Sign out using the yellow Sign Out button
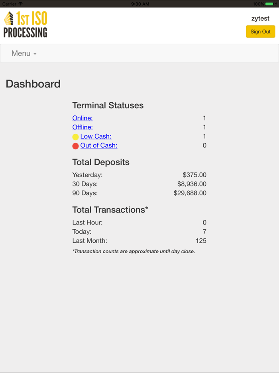Screen dimensions: 279x373 pyautogui.click(x=260, y=32)
